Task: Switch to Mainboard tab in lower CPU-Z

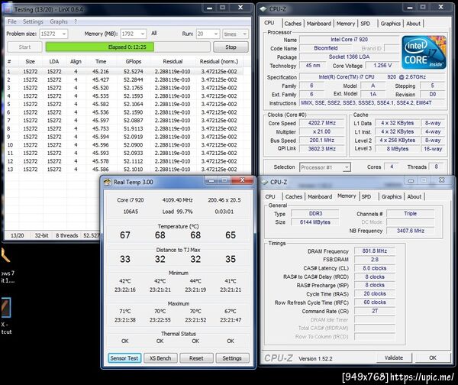Action: 320,197
